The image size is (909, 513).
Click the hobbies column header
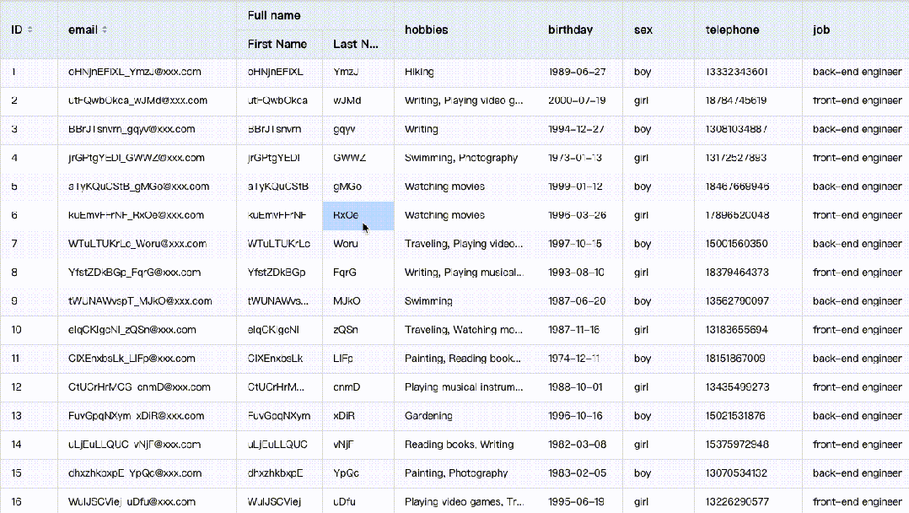(427, 30)
